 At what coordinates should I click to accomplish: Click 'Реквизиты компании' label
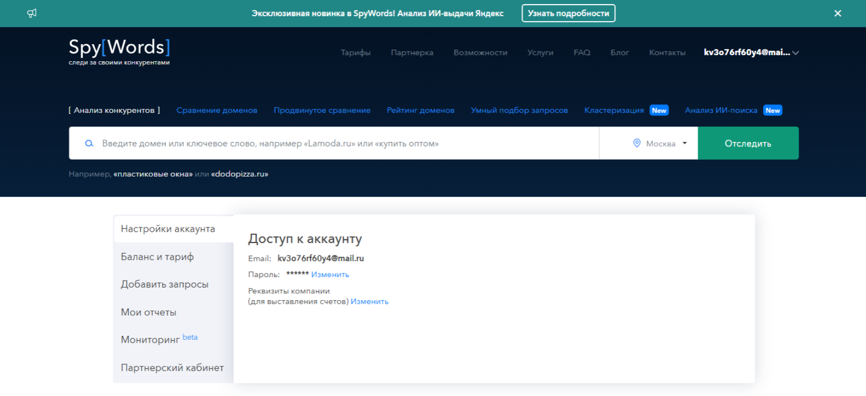(289, 291)
